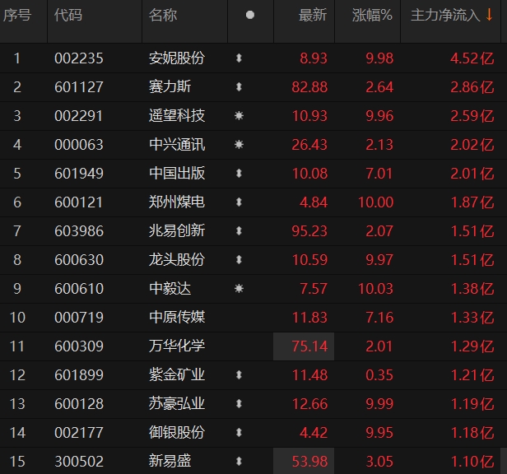Click the star-burst icon beside 中兴通讯
This screenshot has width=507, height=474.
pyautogui.click(x=239, y=145)
